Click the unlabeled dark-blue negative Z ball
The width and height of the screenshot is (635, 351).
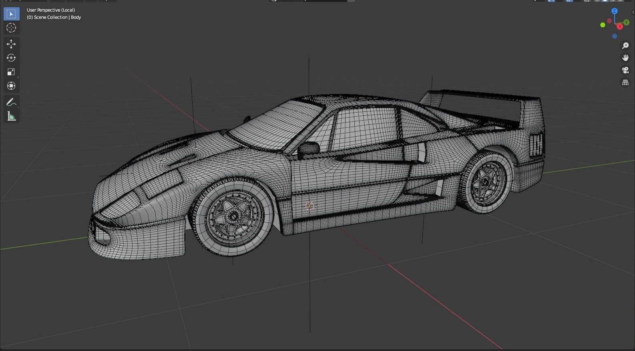click(x=615, y=36)
